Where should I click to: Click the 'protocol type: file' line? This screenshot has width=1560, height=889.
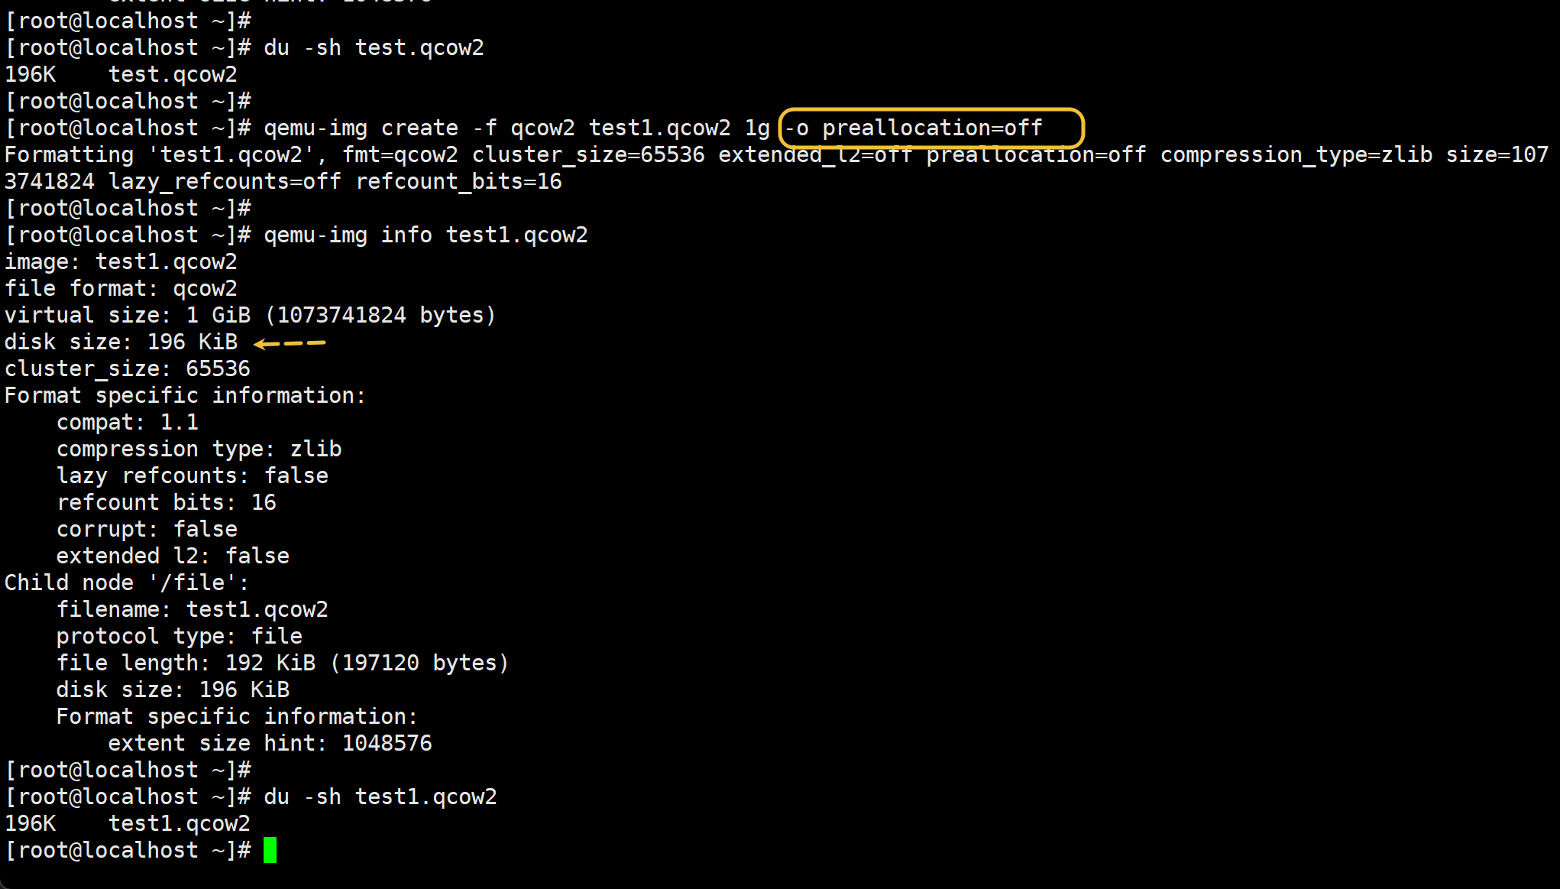[x=180, y=636]
